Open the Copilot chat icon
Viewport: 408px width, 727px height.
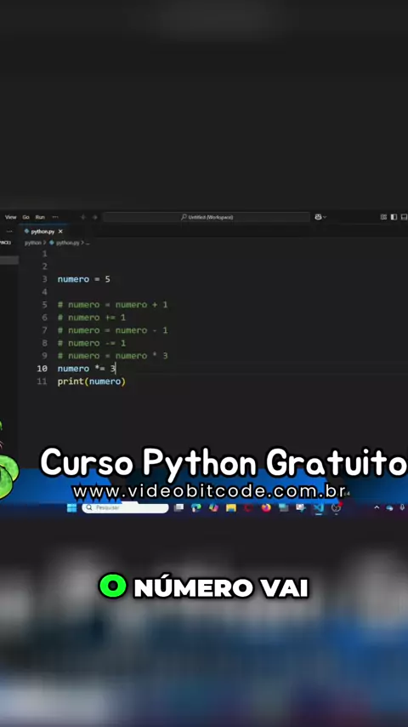pyautogui.click(x=318, y=217)
